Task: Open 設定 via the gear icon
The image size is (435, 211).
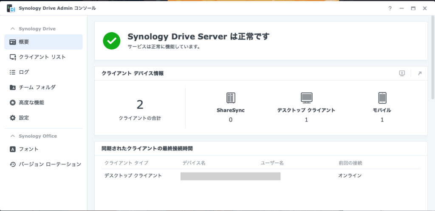Action: [13, 118]
